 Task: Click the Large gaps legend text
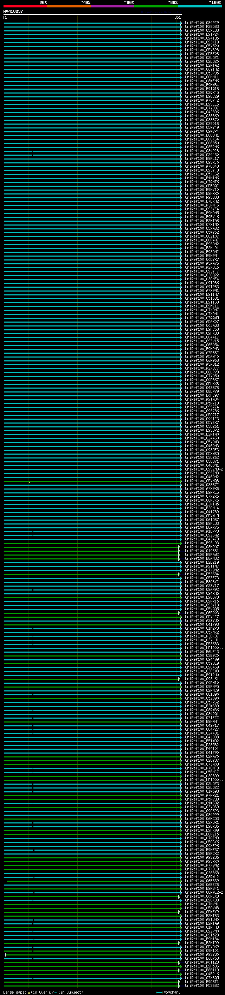point(15,992)
